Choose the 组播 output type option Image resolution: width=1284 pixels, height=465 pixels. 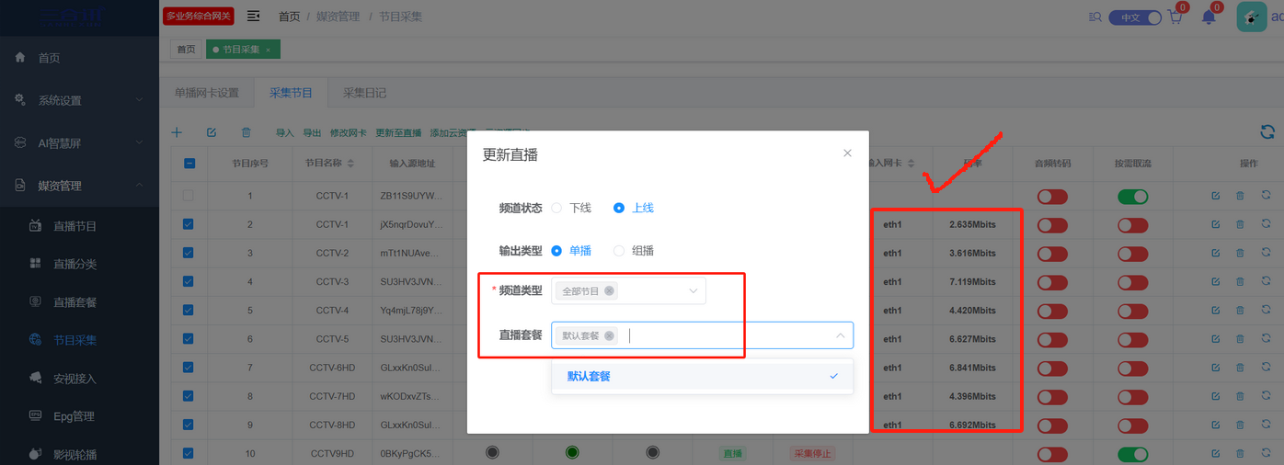coord(619,251)
